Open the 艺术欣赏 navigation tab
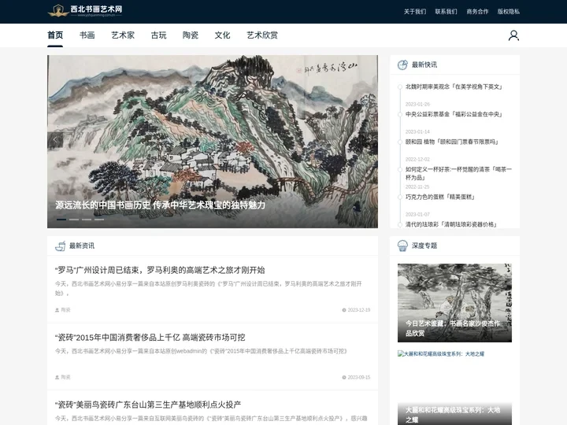Image resolution: width=567 pixels, height=425 pixels. [x=262, y=35]
